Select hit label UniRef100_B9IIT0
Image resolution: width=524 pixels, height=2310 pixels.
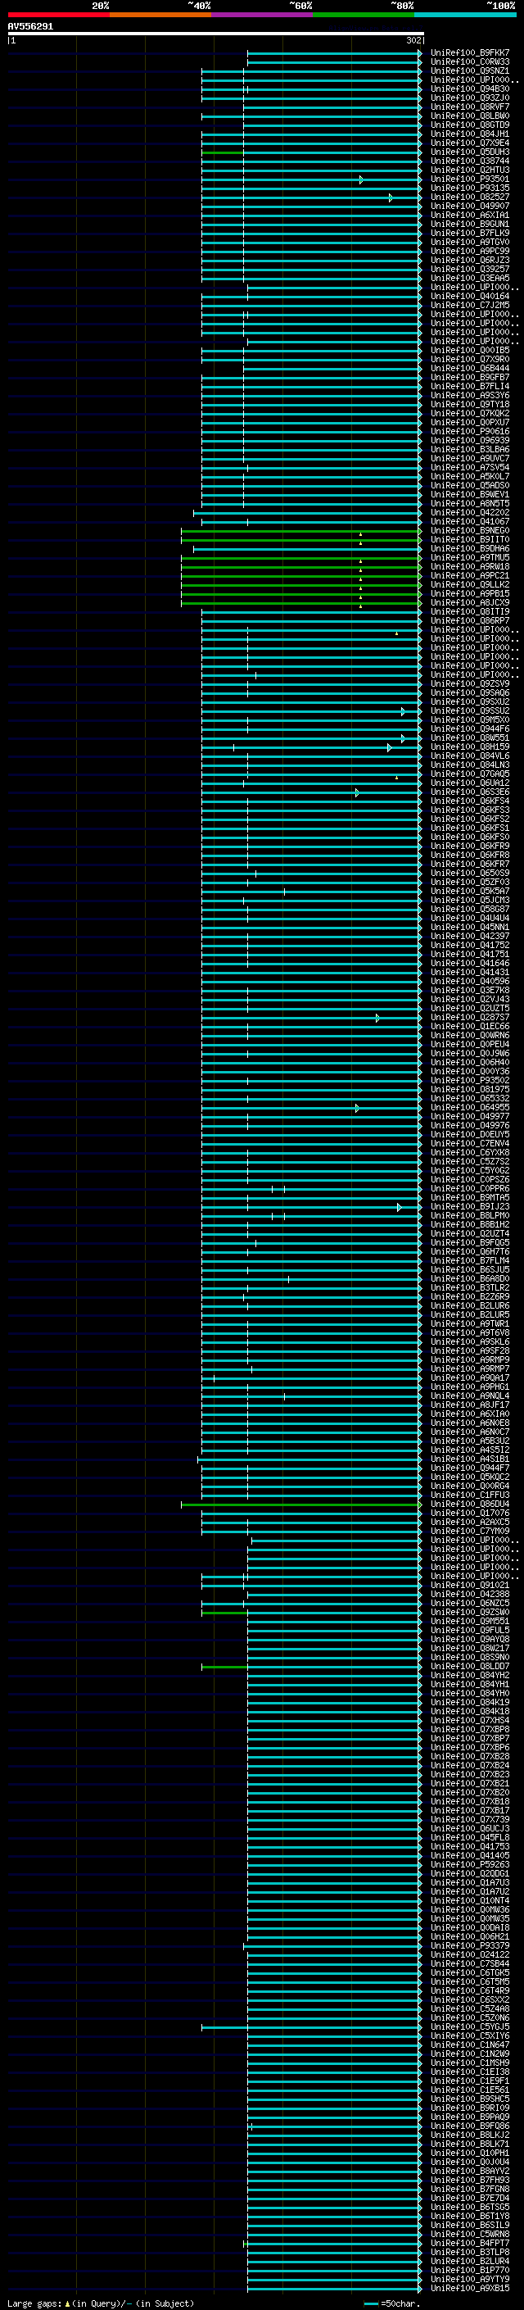pos(470,540)
